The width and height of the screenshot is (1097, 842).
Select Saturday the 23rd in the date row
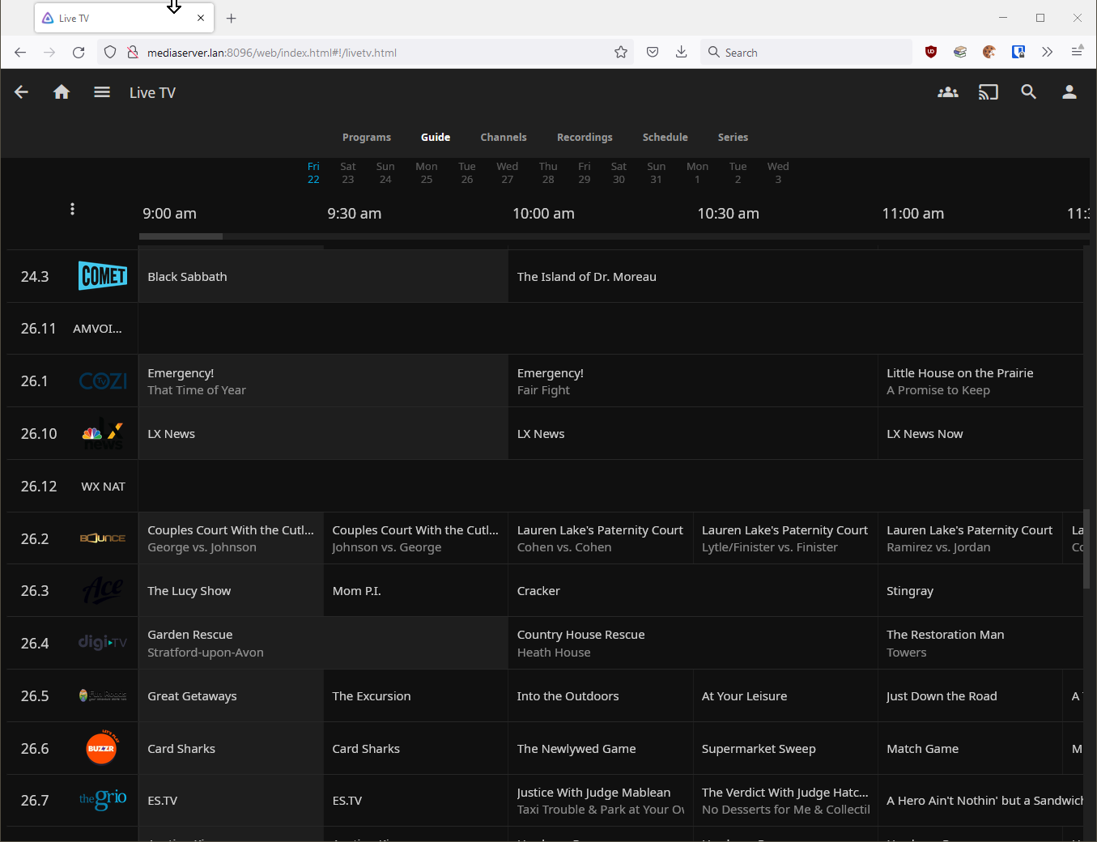click(x=347, y=172)
